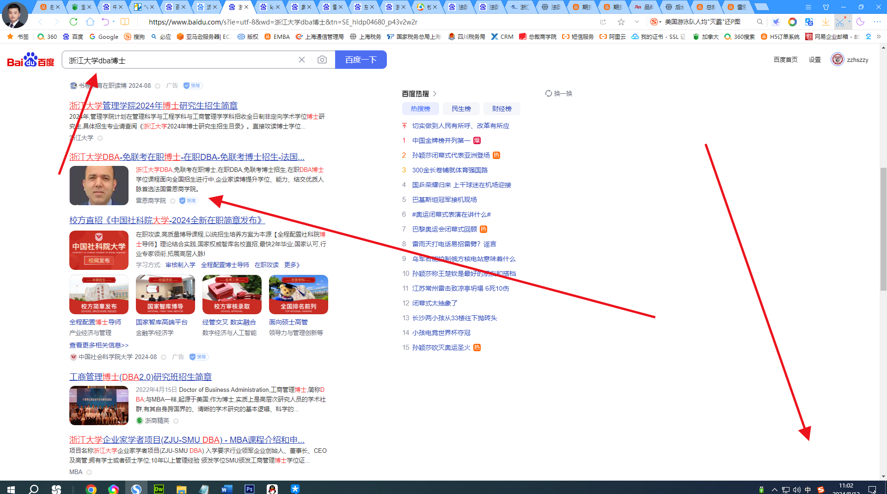
Task: Click the 百度一下 search button
Action: point(361,59)
